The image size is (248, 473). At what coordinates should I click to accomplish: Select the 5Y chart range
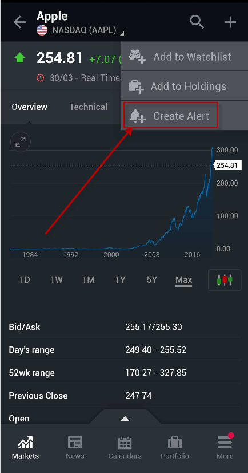click(151, 280)
